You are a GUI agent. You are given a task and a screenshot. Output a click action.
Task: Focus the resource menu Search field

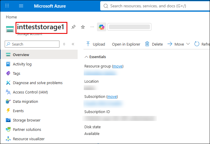pos(32,44)
